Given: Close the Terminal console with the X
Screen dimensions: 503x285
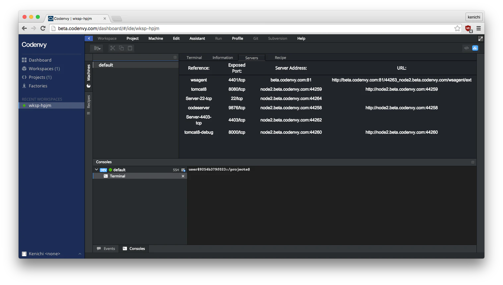Looking at the screenshot, I should (183, 176).
